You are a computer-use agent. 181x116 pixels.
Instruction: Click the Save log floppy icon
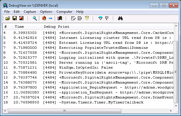(15, 18)
